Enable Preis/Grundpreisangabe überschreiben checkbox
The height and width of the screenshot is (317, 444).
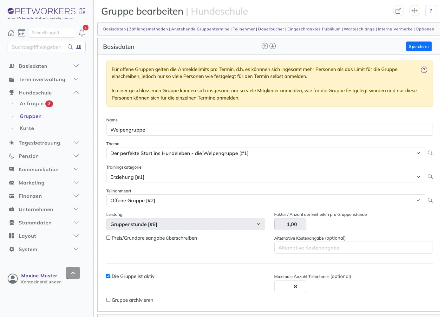108,238
